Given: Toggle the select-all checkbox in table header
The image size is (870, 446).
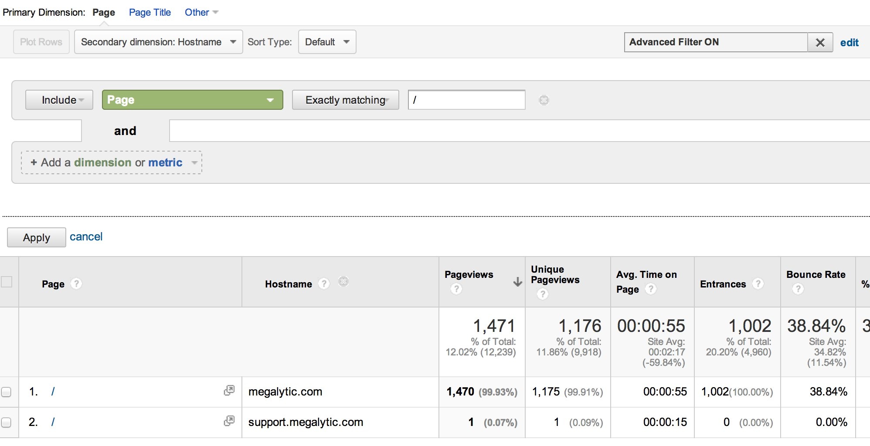Looking at the screenshot, I should [7, 282].
